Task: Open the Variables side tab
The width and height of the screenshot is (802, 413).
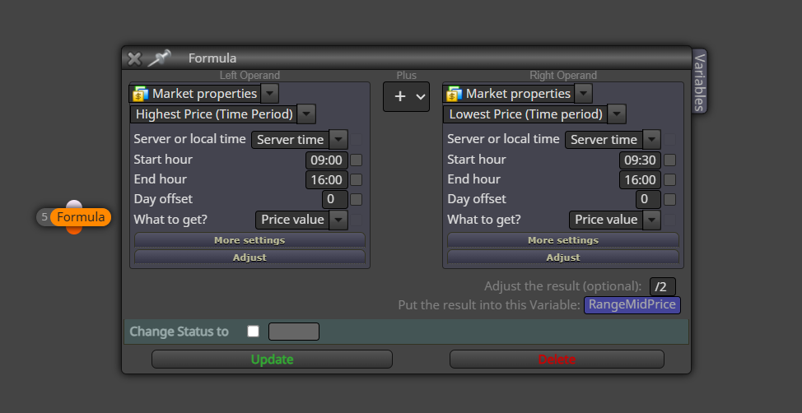Action: coord(699,81)
